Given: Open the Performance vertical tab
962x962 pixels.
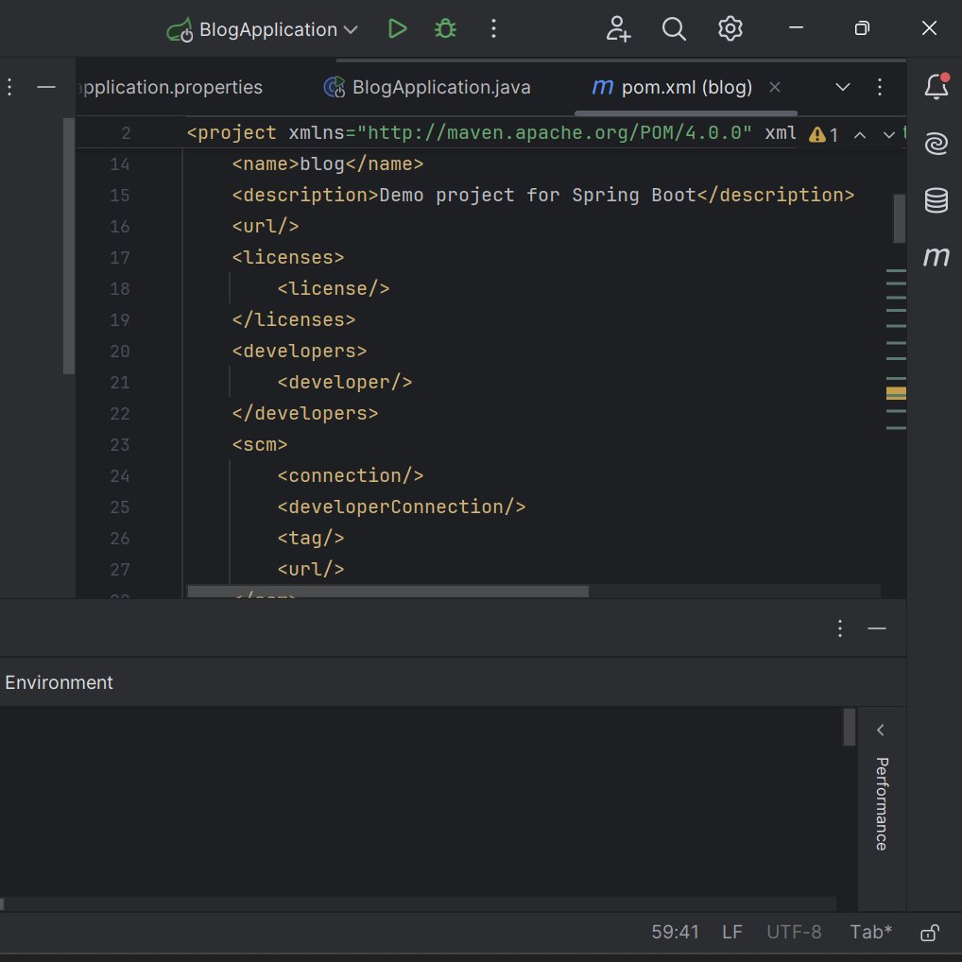Looking at the screenshot, I should (x=882, y=803).
